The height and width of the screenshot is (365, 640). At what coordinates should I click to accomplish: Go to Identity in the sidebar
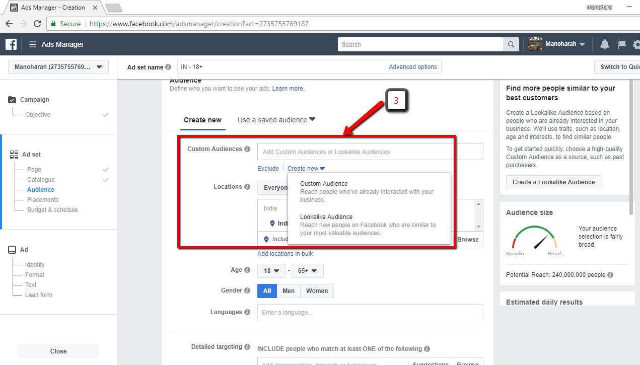(x=35, y=265)
